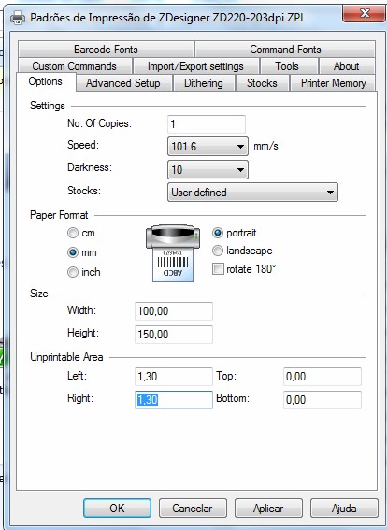Click the Left unprintable area field

(174, 377)
